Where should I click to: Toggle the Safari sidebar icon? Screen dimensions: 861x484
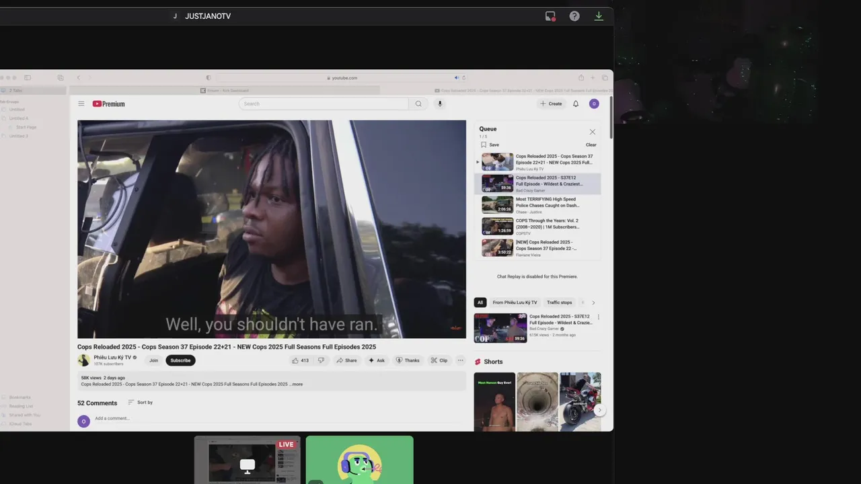point(28,78)
